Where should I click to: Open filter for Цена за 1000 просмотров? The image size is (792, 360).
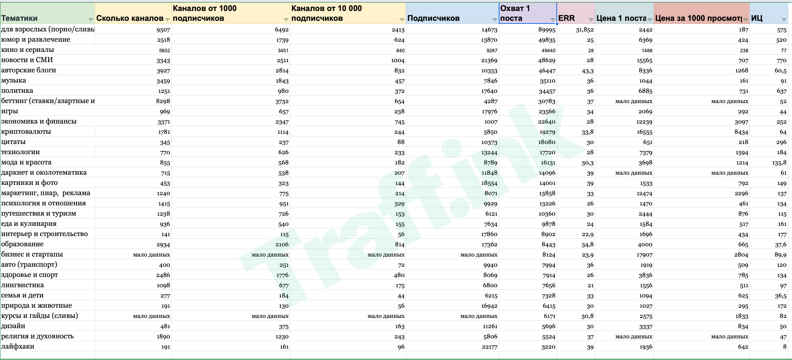tap(745, 20)
